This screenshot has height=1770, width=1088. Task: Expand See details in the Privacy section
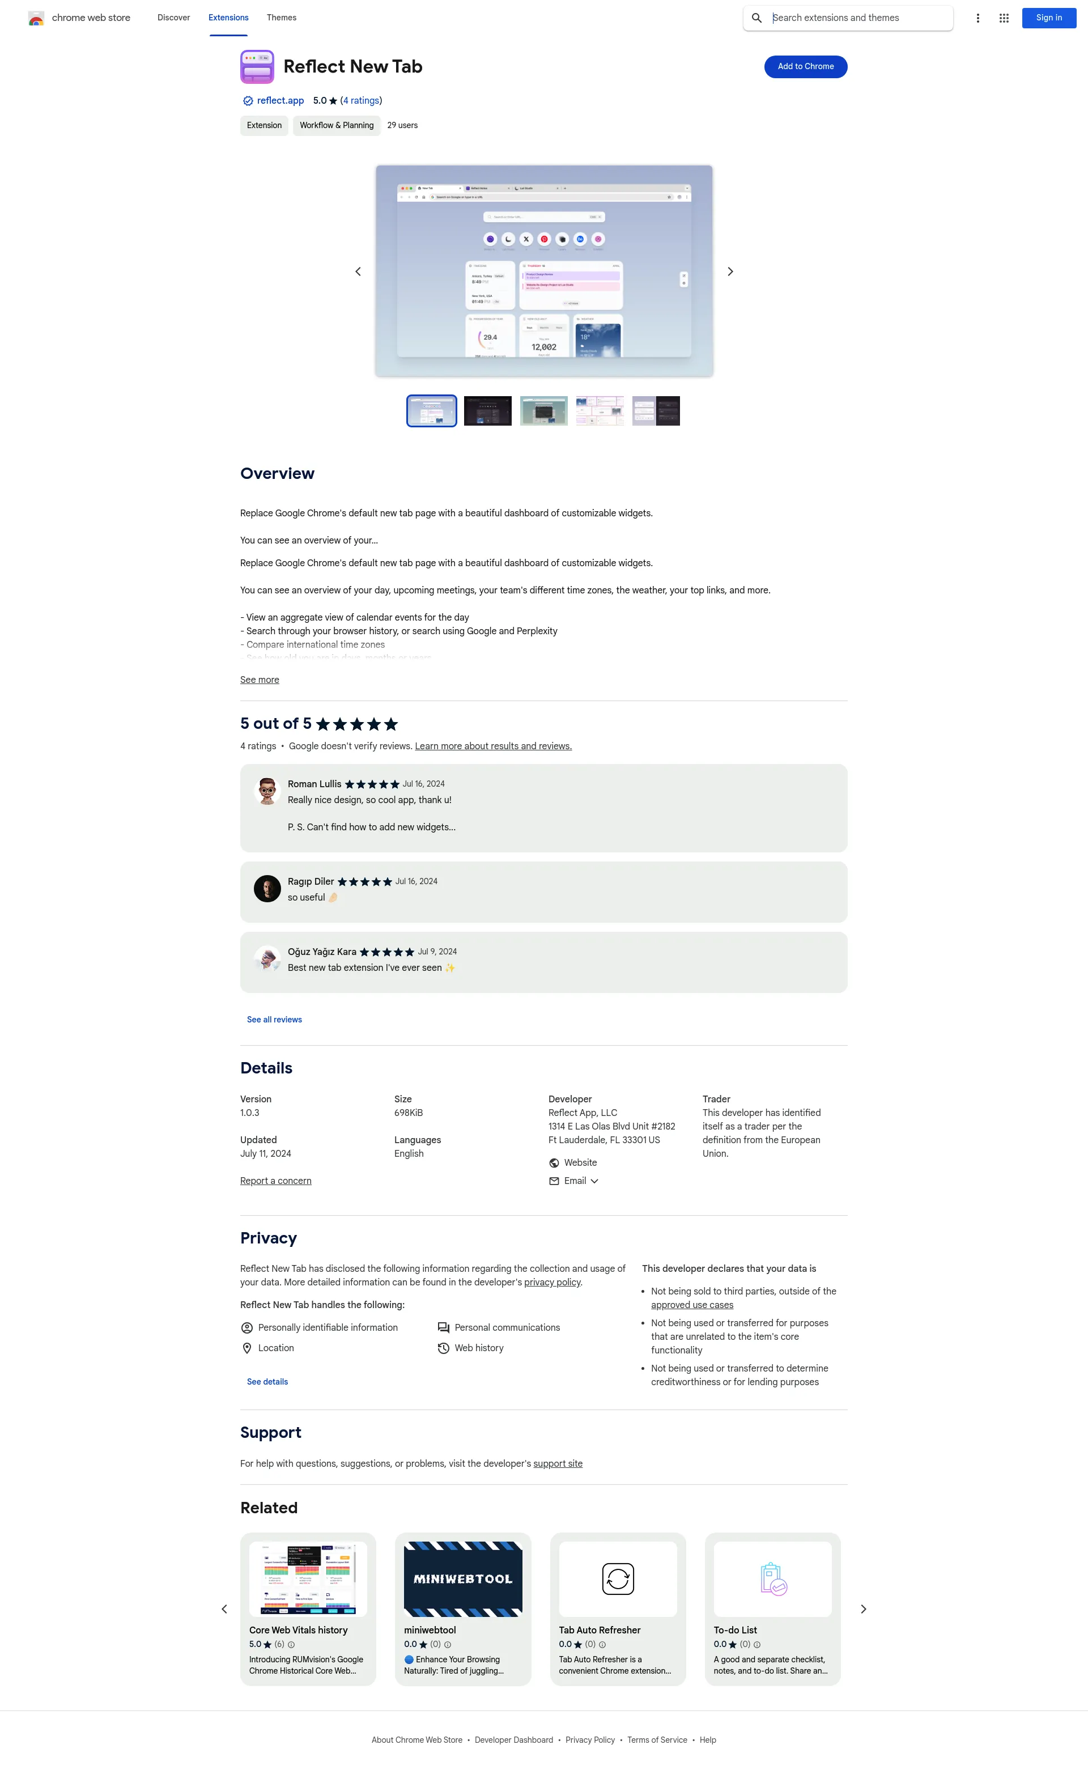click(x=268, y=1381)
